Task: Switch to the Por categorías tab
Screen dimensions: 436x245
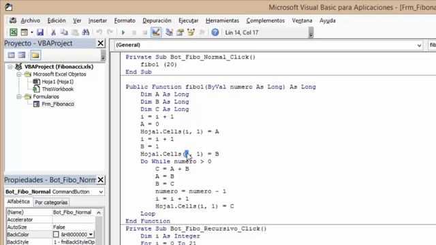Action: (51, 203)
